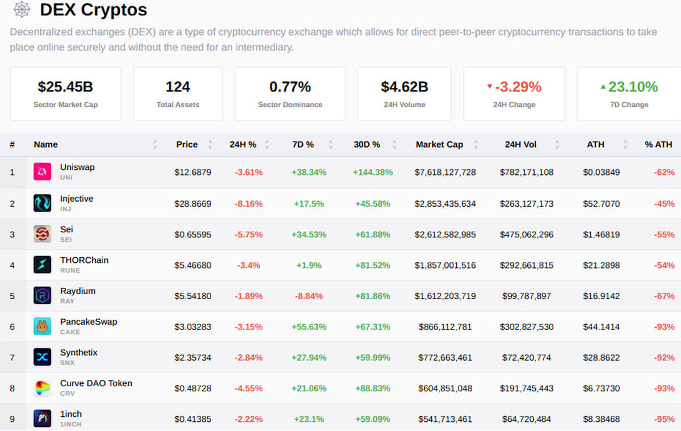Sort the list by ATH column header
Screen dimensions: 681x431
[595, 144]
